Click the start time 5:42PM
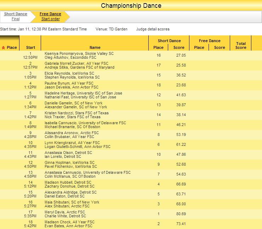The height and width of the screenshot is (229, 262). pos(30,226)
